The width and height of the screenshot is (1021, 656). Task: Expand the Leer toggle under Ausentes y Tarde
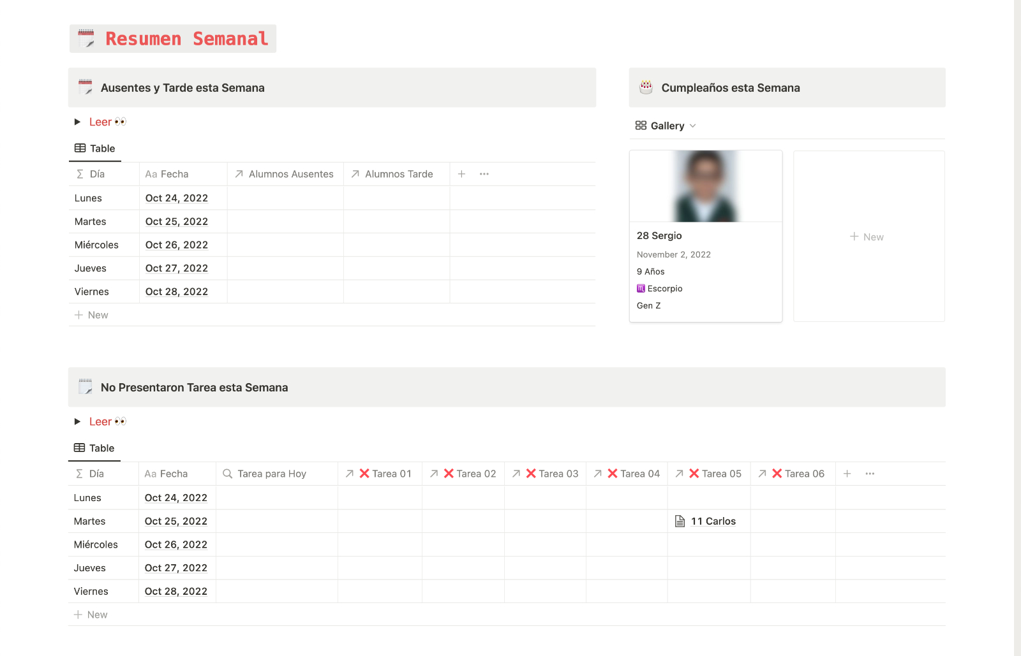[77, 122]
